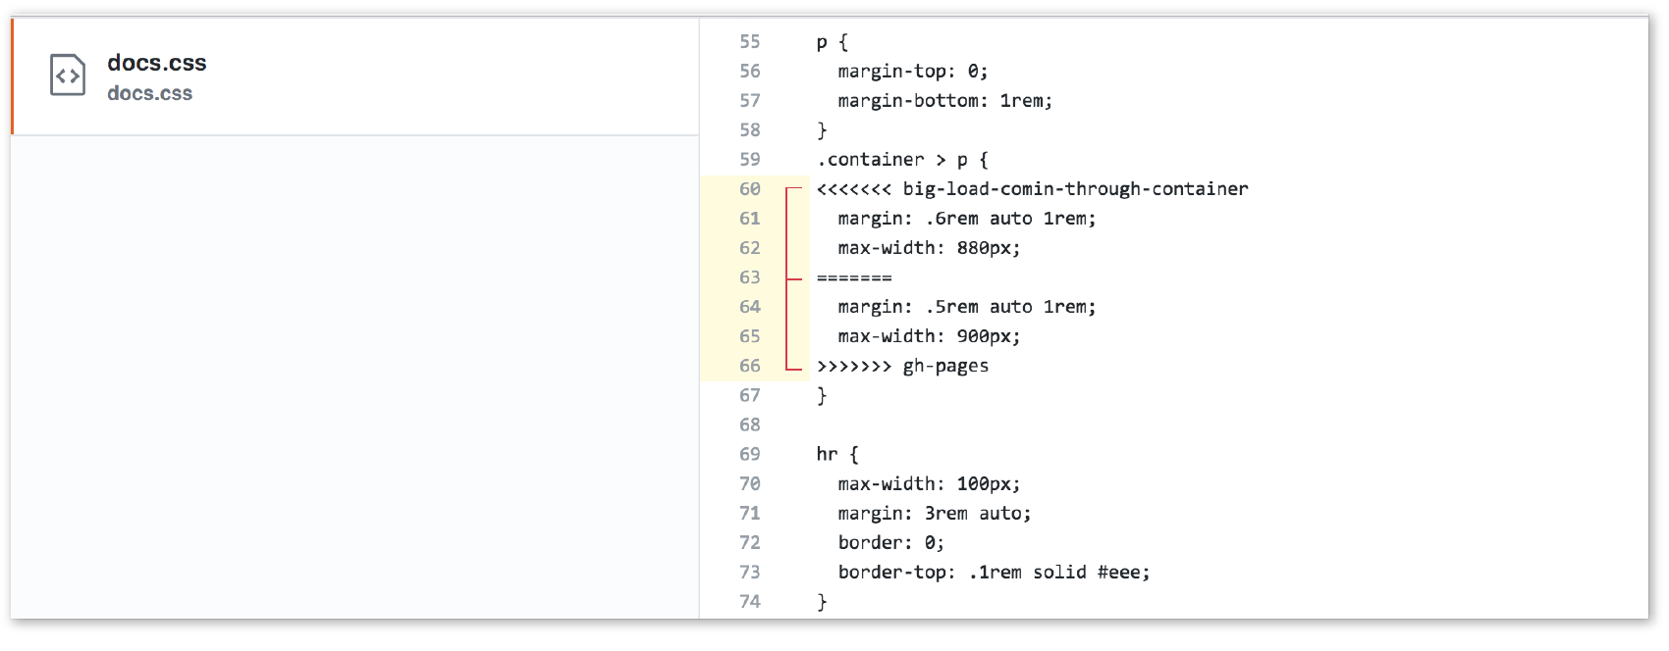Click line number 55 in the gutter
Screen dimensions: 1669x651
pyautogui.click(x=749, y=42)
